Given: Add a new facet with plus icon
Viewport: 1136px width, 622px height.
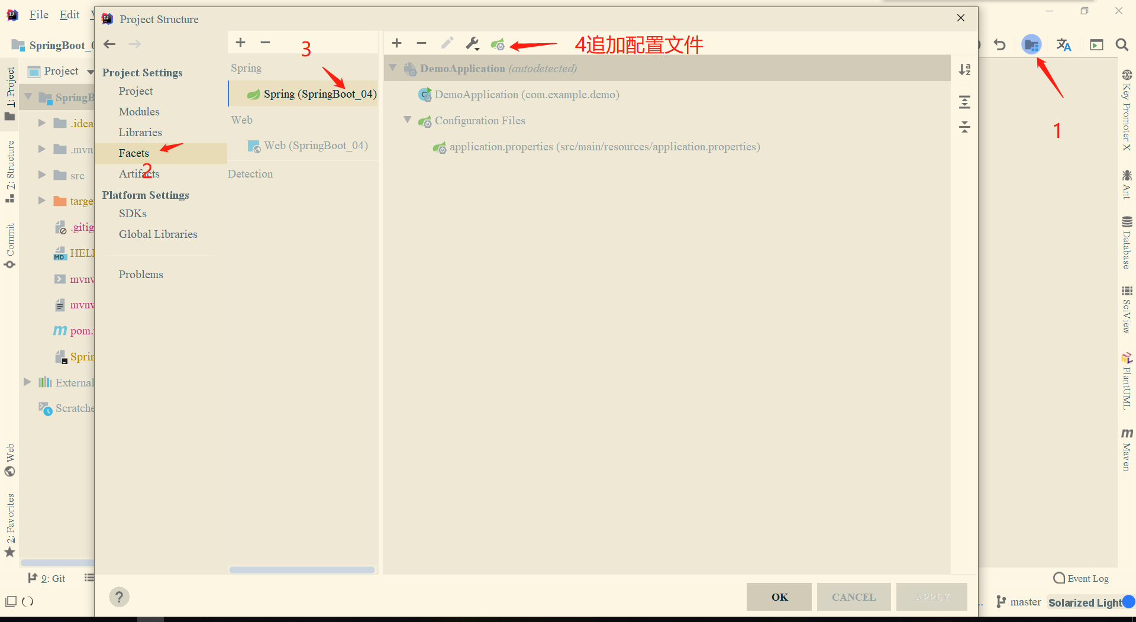Looking at the screenshot, I should pos(240,42).
